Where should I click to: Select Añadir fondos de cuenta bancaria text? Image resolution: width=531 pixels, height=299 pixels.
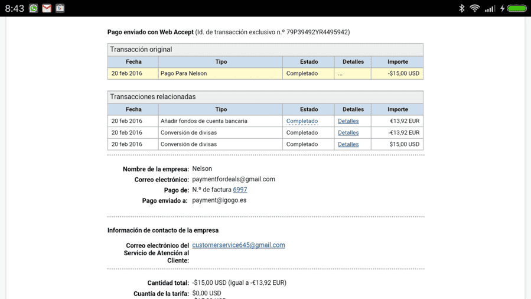coord(204,121)
